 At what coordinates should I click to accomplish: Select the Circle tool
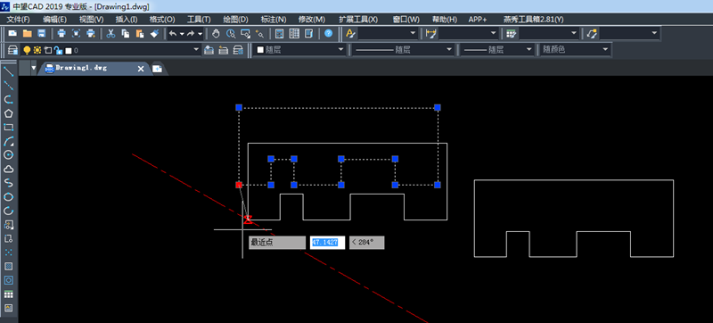point(8,154)
